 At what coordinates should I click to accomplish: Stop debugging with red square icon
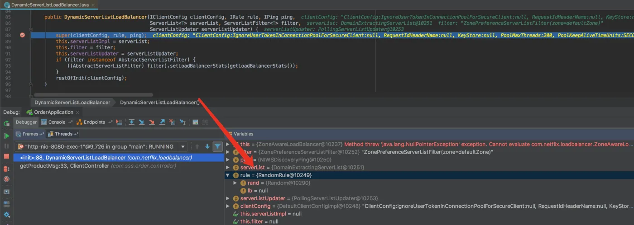(x=6, y=156)
